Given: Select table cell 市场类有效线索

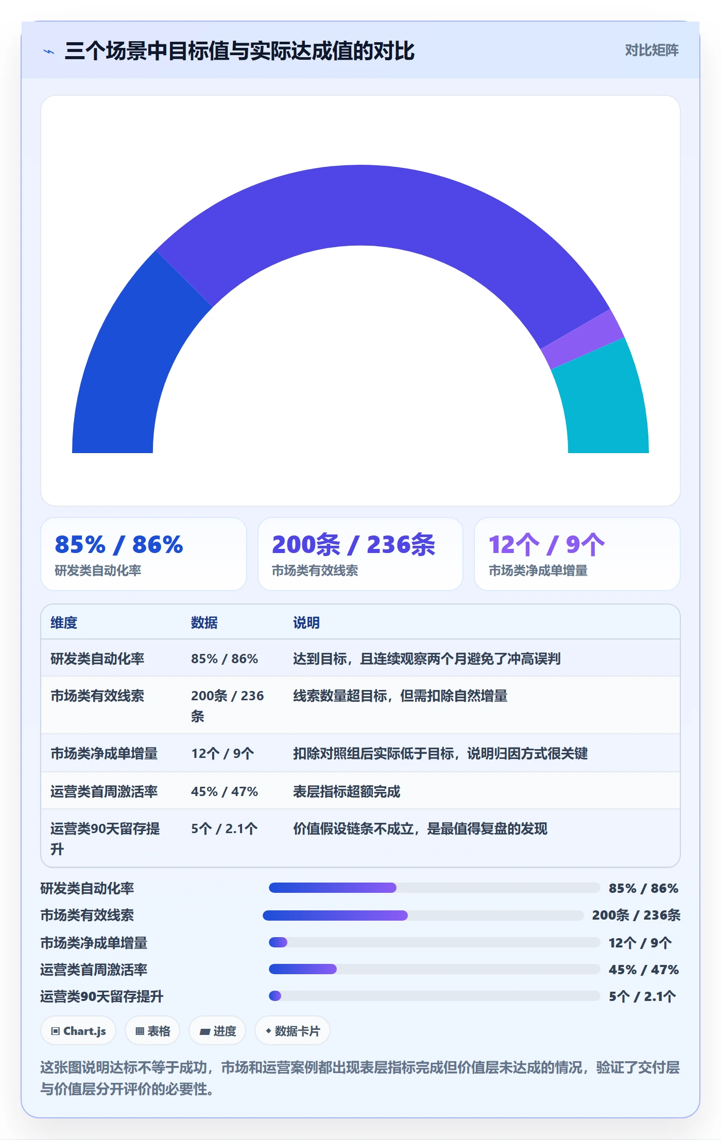Looking at the screenshot, I should point(97,696).
